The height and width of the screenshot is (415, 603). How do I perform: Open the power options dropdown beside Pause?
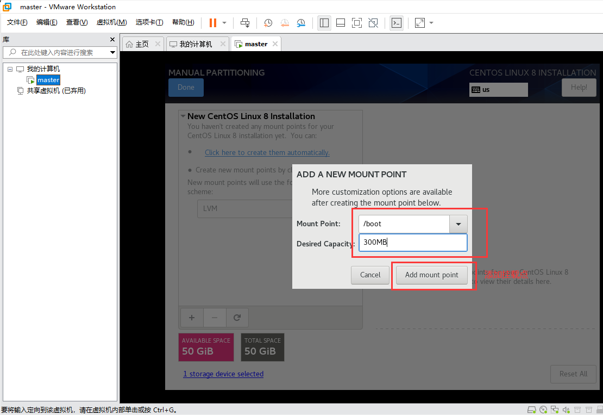tap(224, 23)
